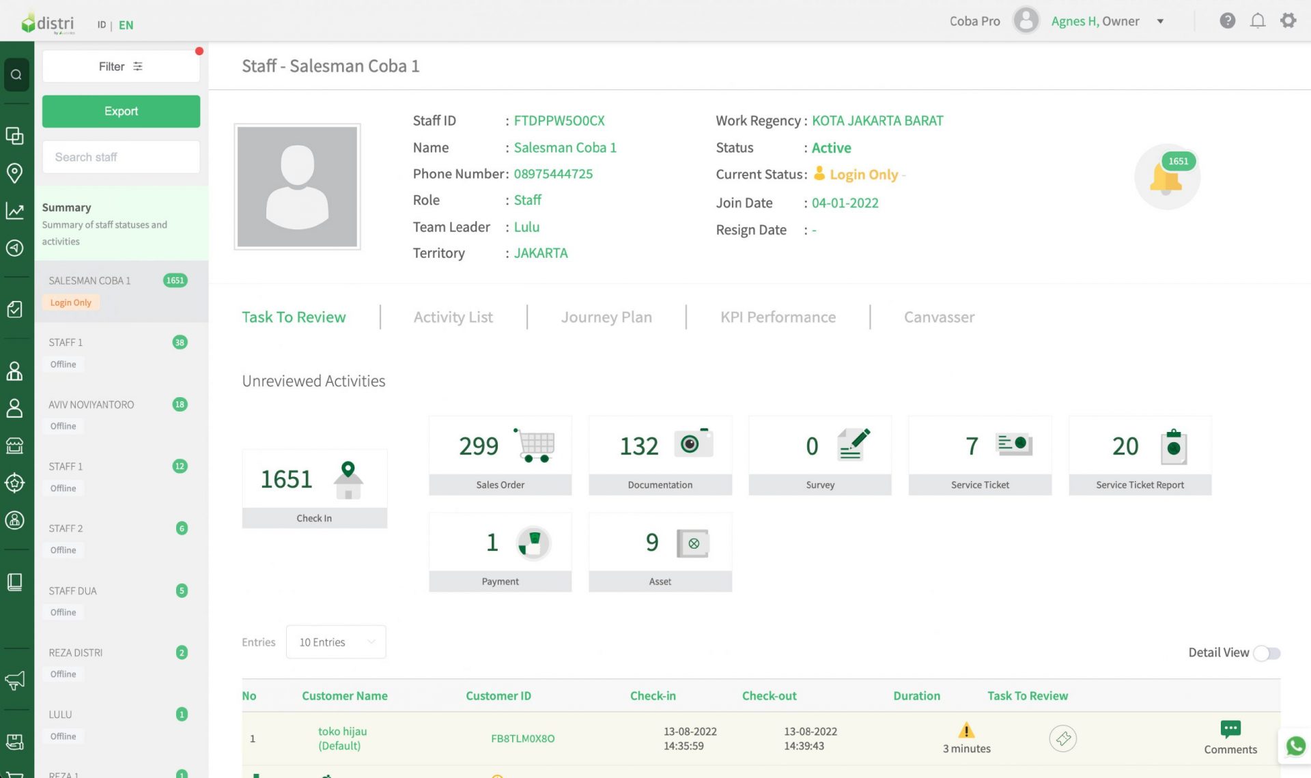Click the notification bell in top bar

[1257, 21]
